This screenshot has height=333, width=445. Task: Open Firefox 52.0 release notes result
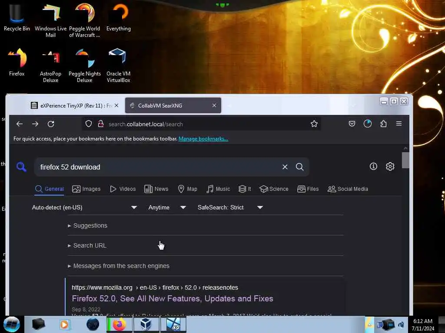pos(172,298)
